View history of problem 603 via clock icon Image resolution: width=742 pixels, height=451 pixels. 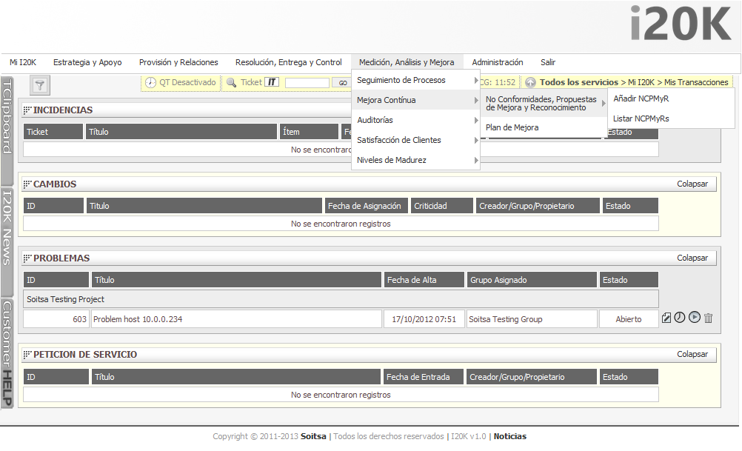click(x=680, y=318)
